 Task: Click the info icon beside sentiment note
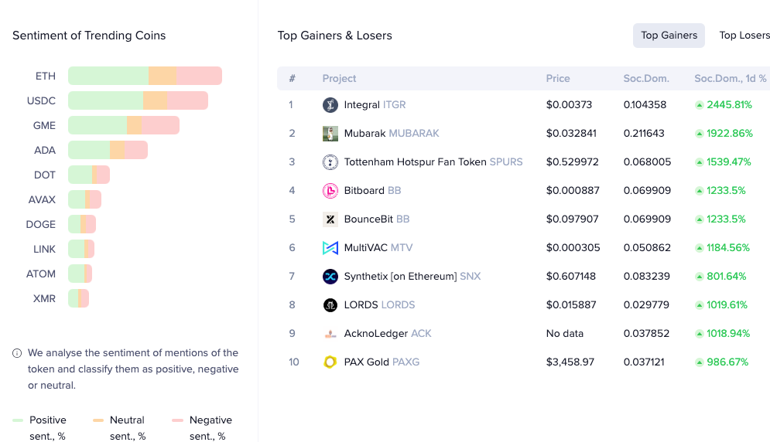(x=17, y=353)
